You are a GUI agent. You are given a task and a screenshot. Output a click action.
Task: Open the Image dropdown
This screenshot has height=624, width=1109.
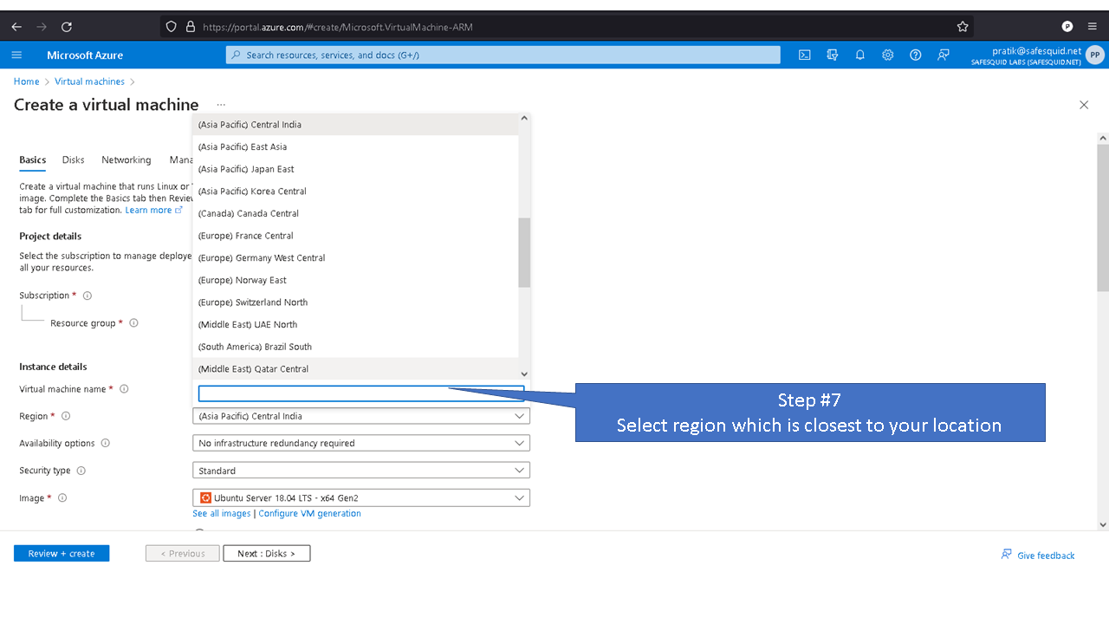tap(361, 498)
